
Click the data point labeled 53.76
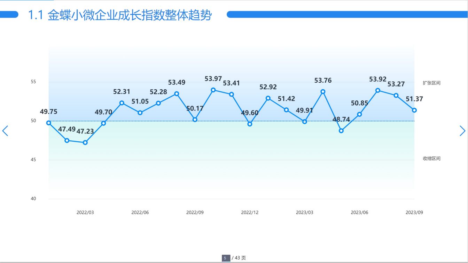[323, 92]
